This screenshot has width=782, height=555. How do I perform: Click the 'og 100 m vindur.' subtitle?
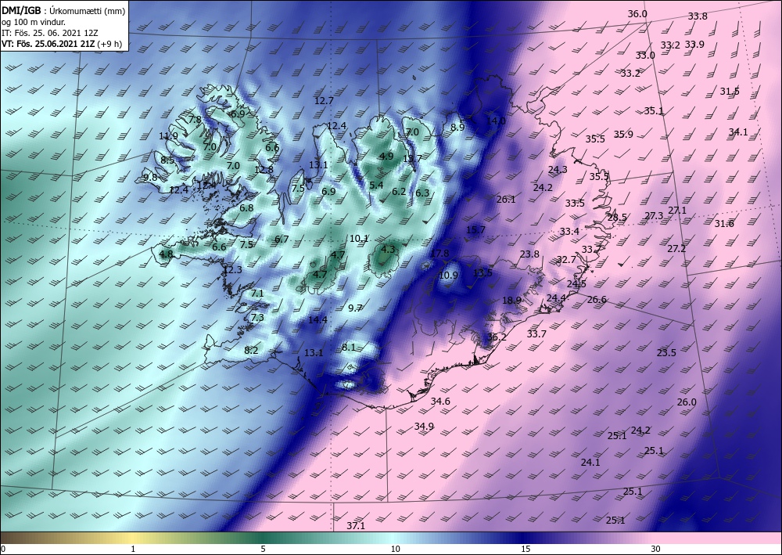[34, 21]
